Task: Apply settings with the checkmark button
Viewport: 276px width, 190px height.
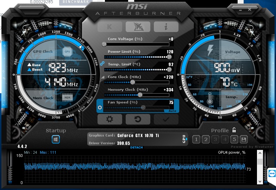Action: click(x=166, y=119)
